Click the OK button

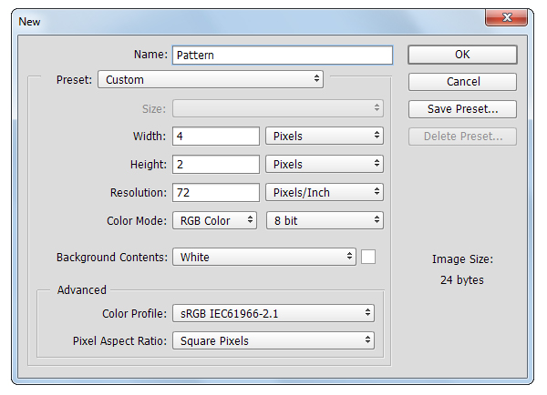click(462, 55)
